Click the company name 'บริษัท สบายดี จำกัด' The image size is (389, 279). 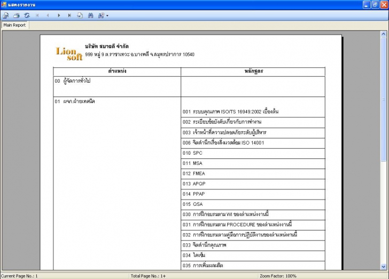click(x=107, y=46)
